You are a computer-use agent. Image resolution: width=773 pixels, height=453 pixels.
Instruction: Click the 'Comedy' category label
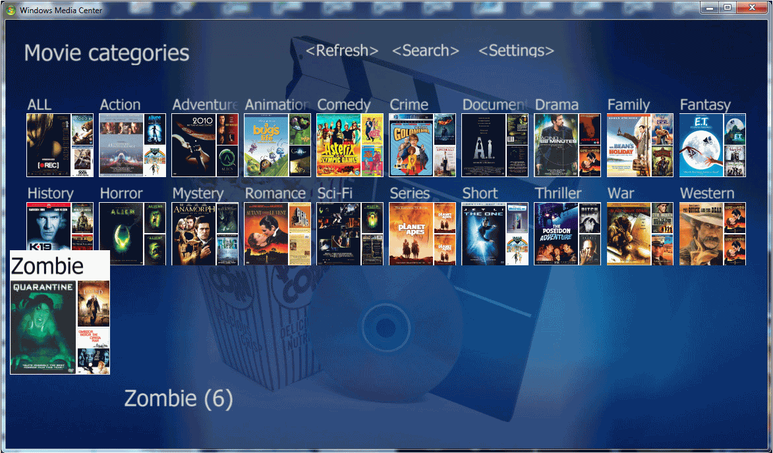[343, 105]
